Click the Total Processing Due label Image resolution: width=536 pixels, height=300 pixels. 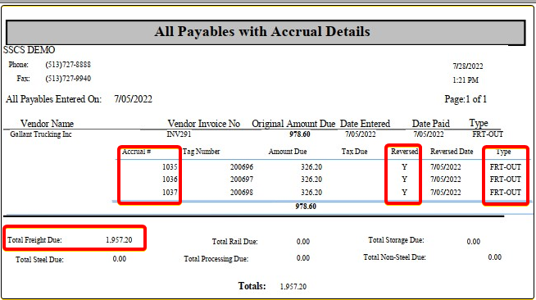pos(216,259)
